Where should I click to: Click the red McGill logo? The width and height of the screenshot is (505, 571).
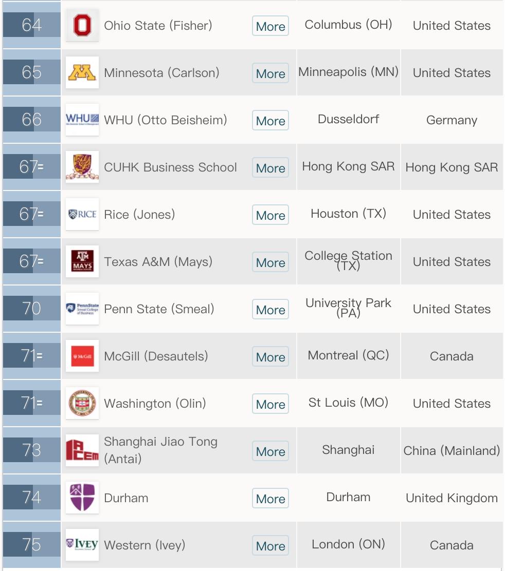(x=82, y=356)
